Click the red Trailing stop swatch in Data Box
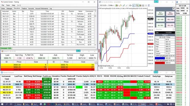The height and width of the screenshot is (106, 190). [160, 63]
